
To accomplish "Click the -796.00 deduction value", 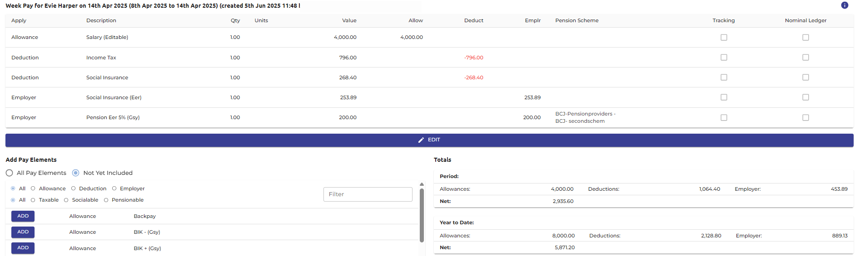I will (x=474, y=58).
